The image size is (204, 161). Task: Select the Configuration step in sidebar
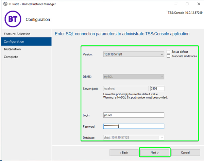click(26, 42)
